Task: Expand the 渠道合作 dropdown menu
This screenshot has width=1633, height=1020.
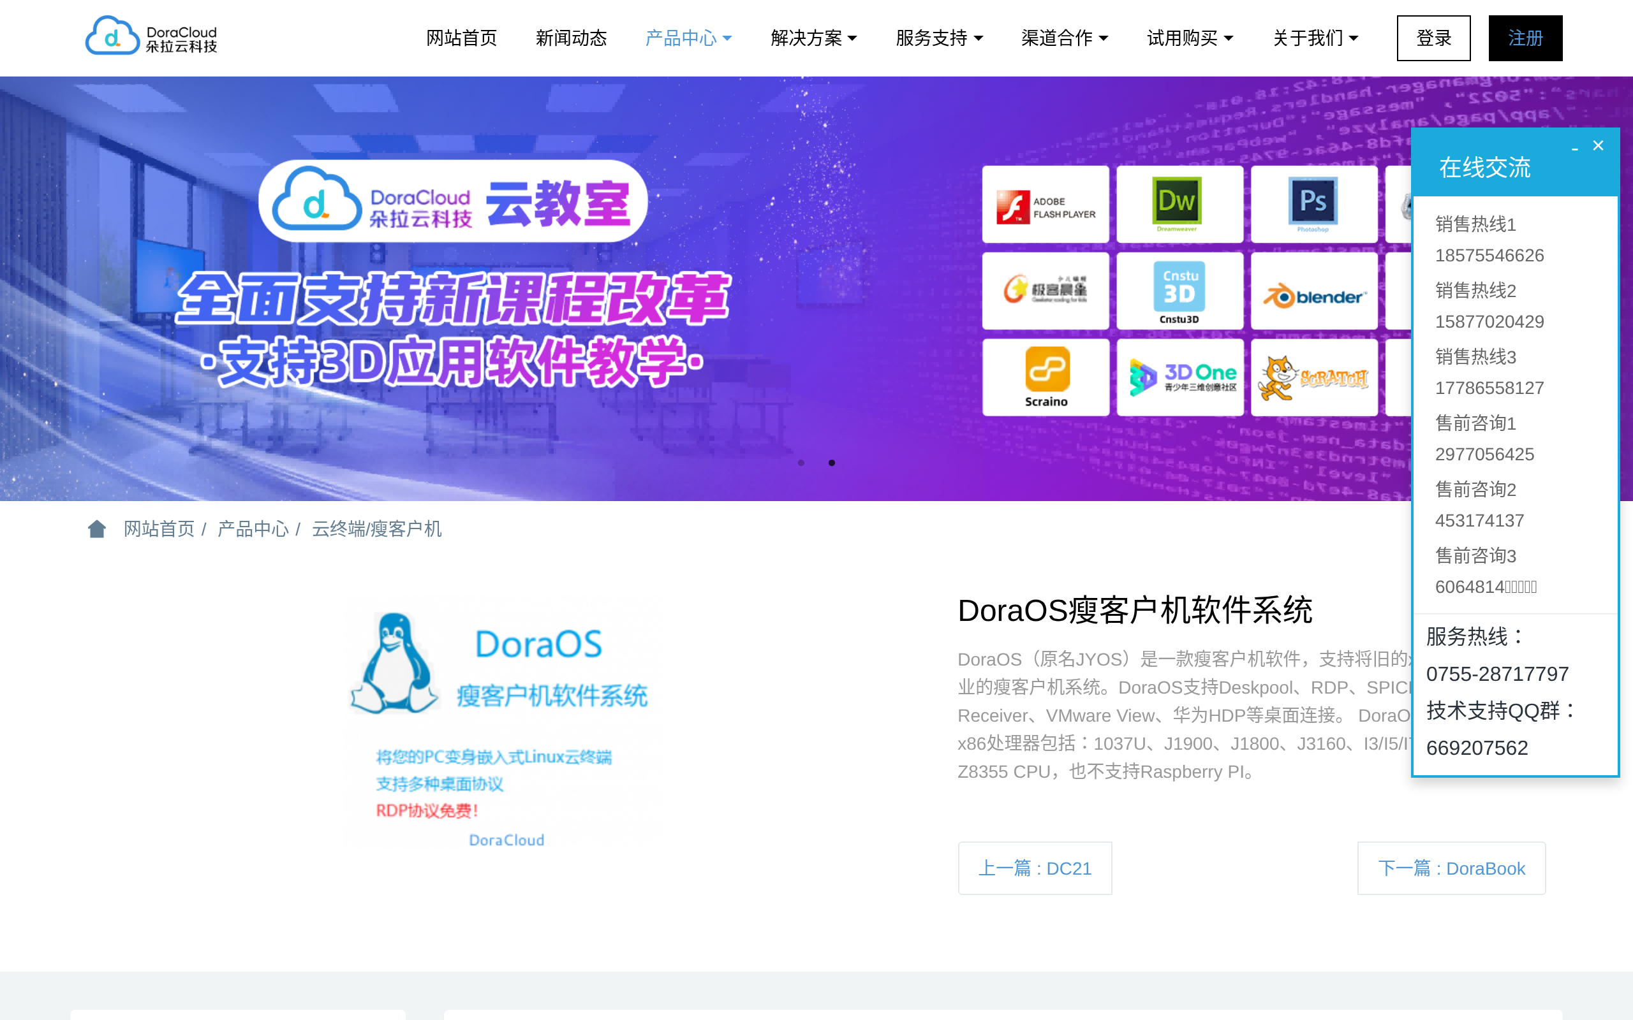Action: [x=1064, y=38]
